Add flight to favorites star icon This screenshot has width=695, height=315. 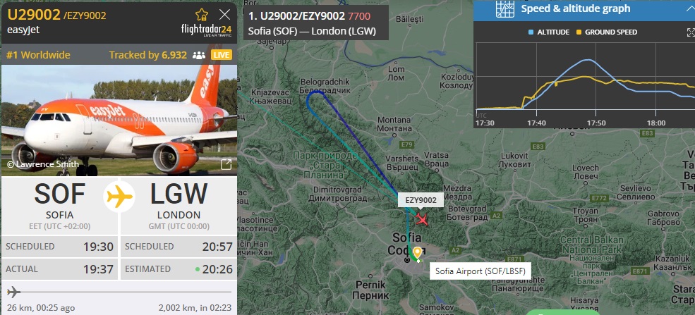(202, 15)
